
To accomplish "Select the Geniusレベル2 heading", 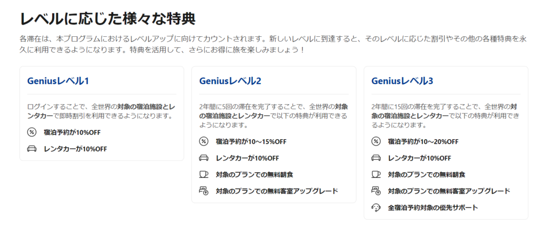I will pos(230,81).
